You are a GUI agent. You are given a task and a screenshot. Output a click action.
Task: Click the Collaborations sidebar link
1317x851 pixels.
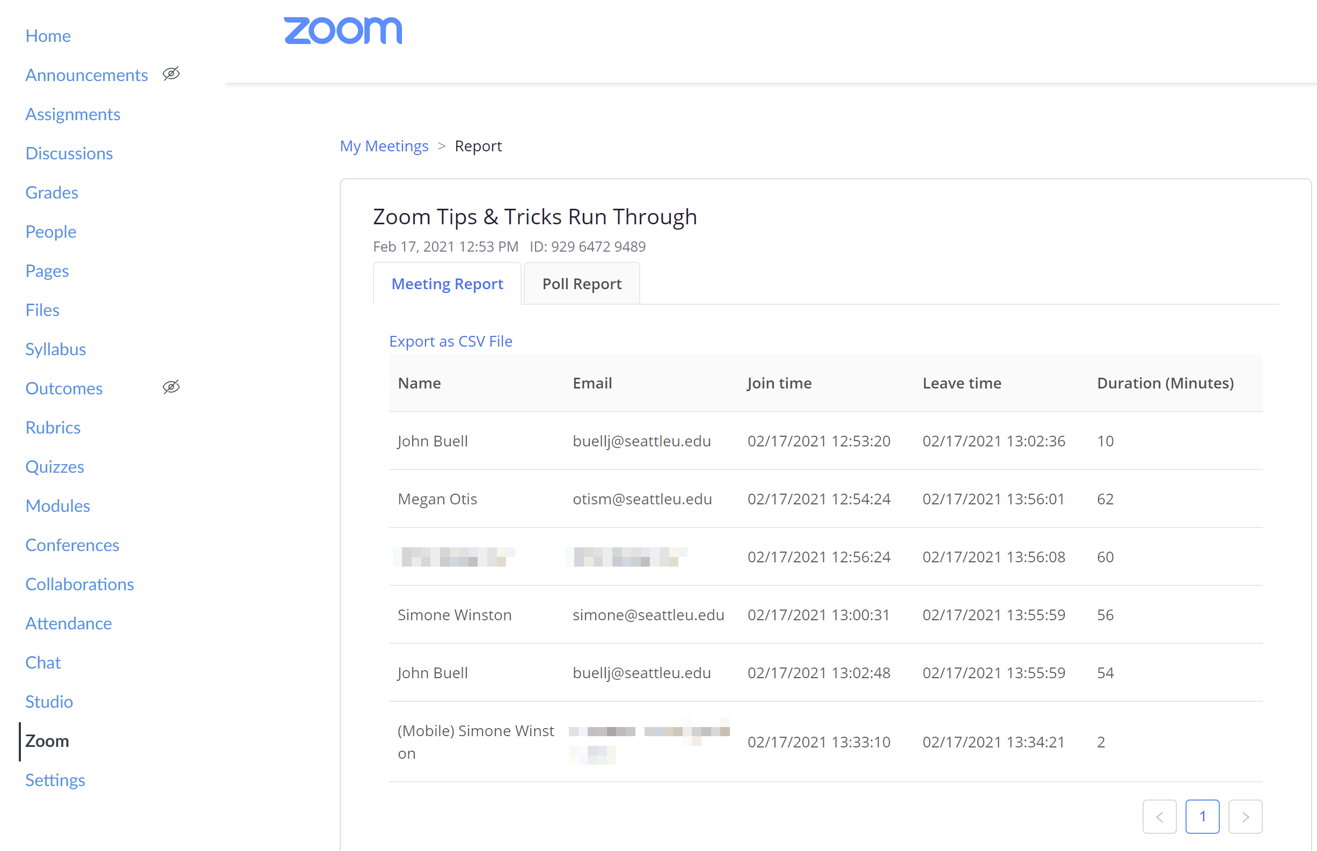click(x=79, y=584)
